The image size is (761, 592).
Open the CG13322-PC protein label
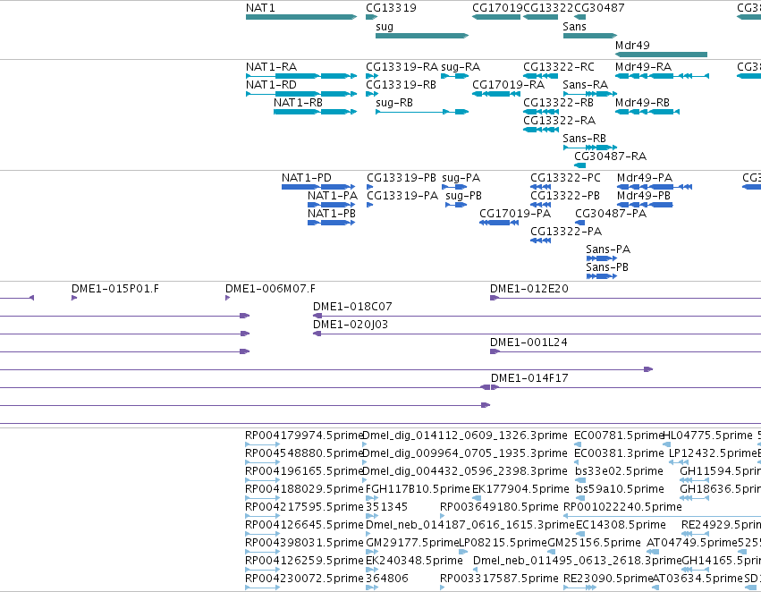tap(565, 178)
